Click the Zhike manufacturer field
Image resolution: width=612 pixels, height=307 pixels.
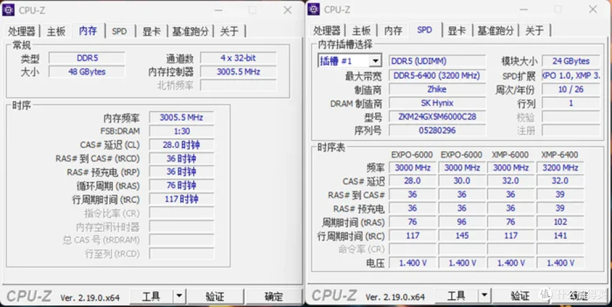coord(437,89)
